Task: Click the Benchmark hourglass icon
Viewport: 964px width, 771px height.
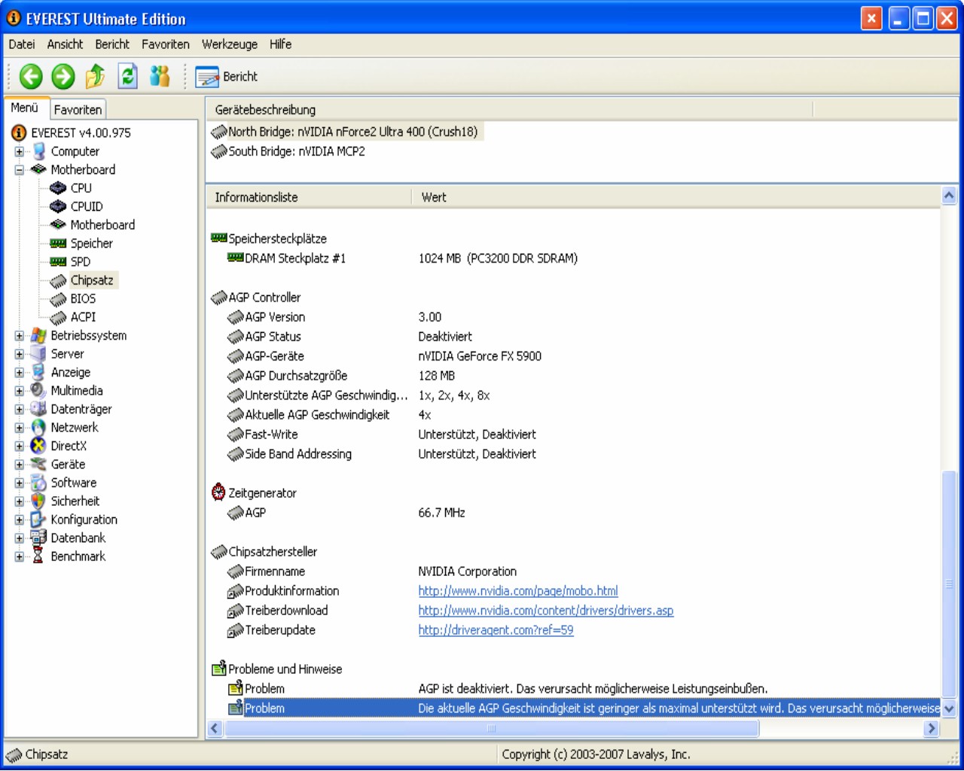Action: tap(38, 556)
